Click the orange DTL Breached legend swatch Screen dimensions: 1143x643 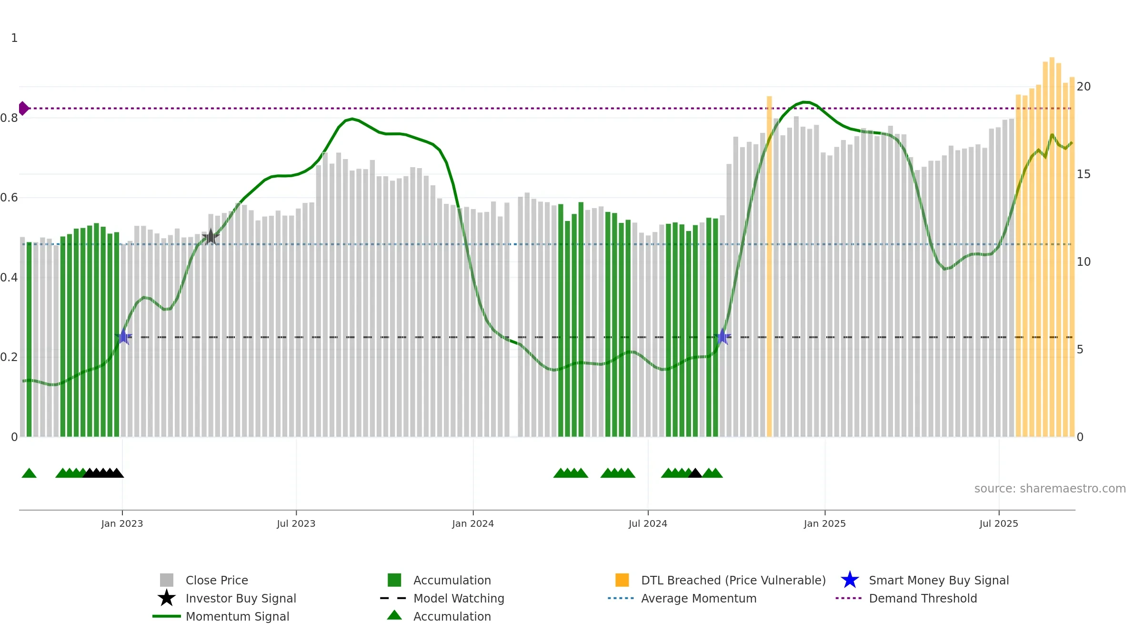[x=622, y=580]
